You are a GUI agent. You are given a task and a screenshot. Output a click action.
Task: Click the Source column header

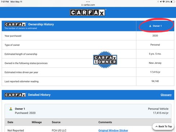(x=56, y=122)
